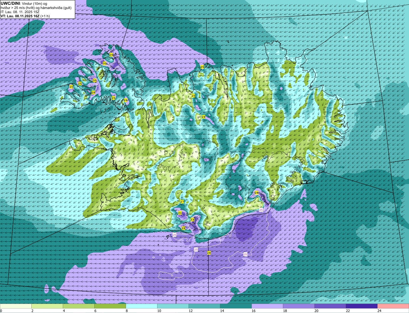Viewport: 409px width, 313px height.
Task: Click the legend tick label "20"
Action: (316, 311)
